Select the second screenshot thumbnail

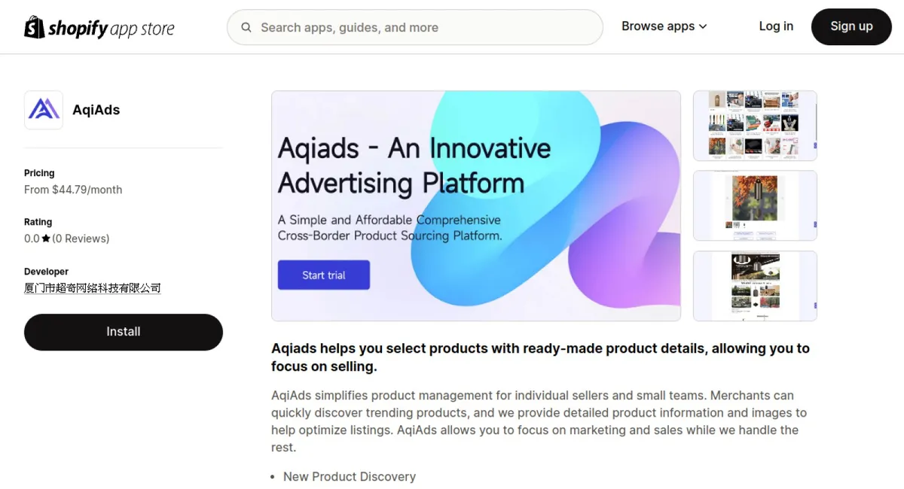click(x=754, y=205)
